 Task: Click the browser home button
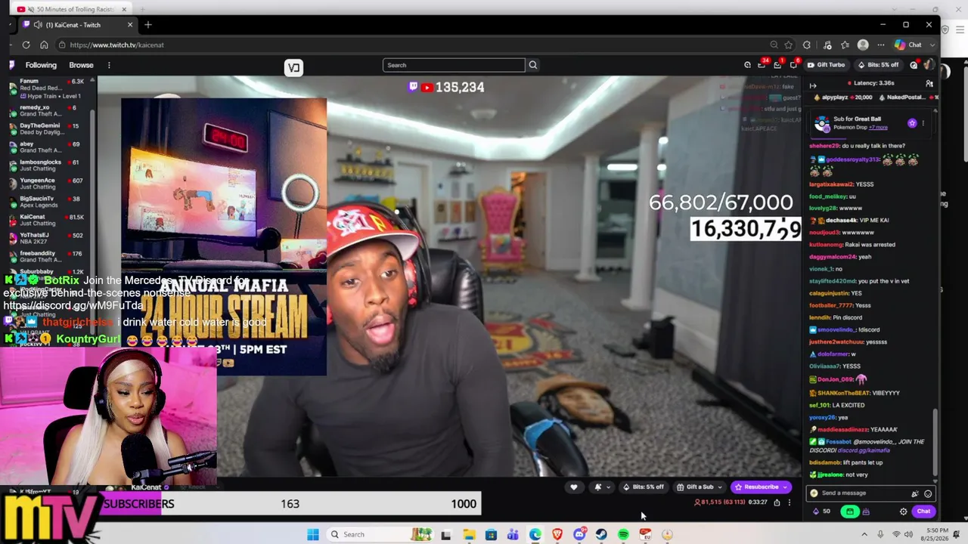coord(44,45)
